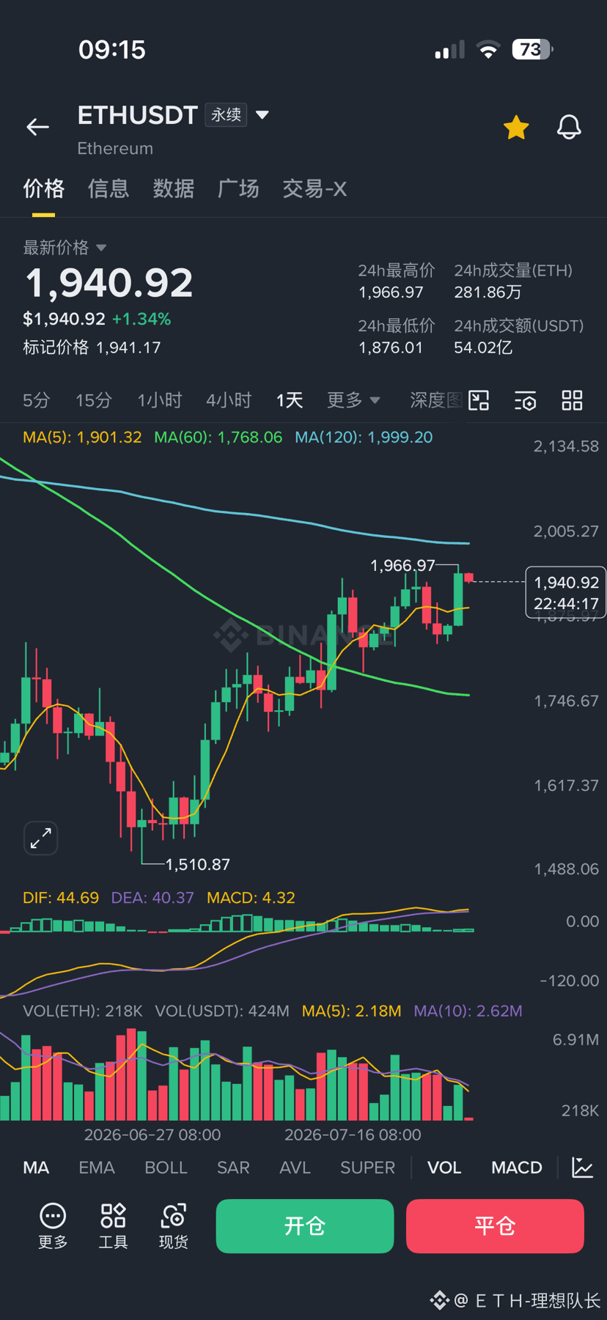
Task: Tap the 1,510.87 low marker on chart
Action: [x=198, y=865]
